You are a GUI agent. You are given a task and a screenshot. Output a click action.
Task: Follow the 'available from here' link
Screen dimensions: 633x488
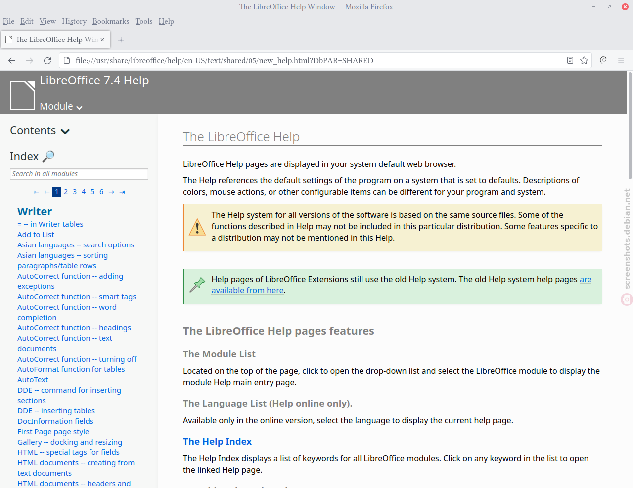(248, 290)
